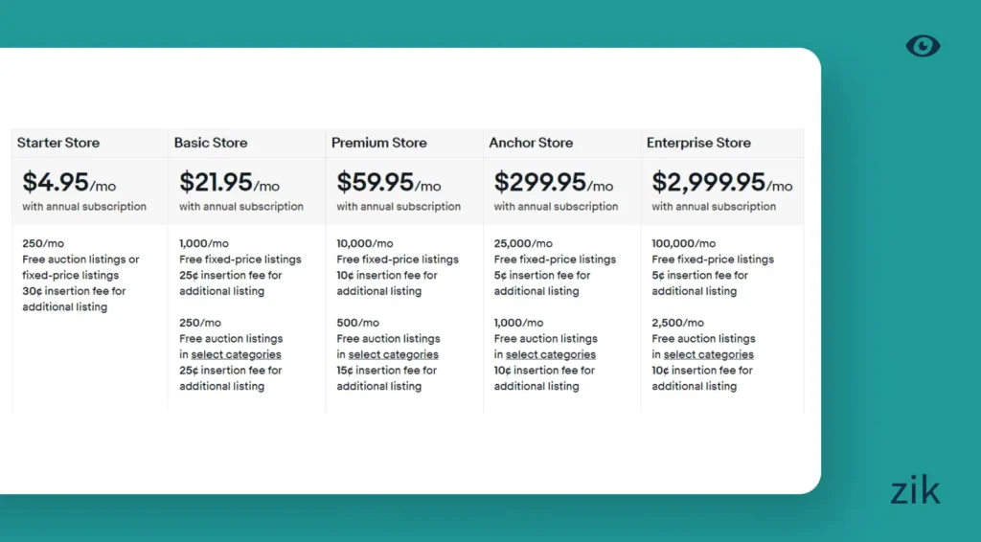Open select categories link under Basic Store
Screen dimensions: 981x542
point(236,354)
